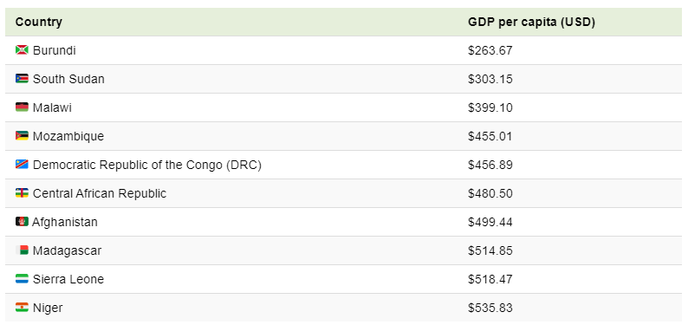Click the Malawi flag icon

point(22,107)
